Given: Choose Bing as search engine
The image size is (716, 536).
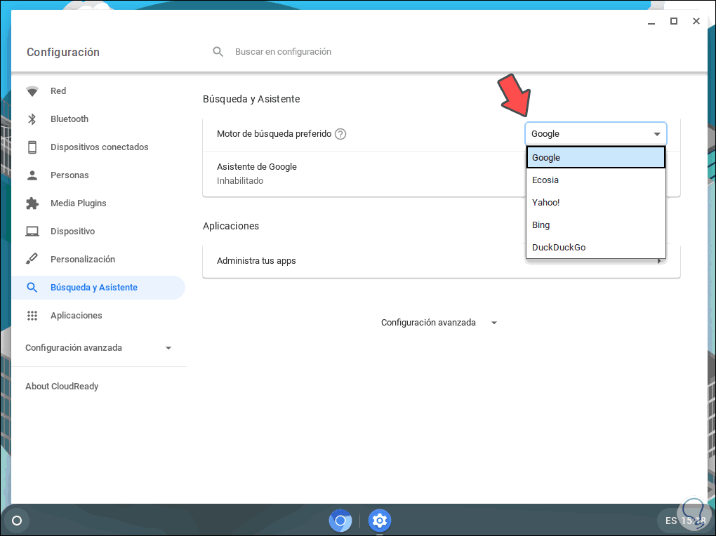Looking at the screenshot, I should click(595, 225).
